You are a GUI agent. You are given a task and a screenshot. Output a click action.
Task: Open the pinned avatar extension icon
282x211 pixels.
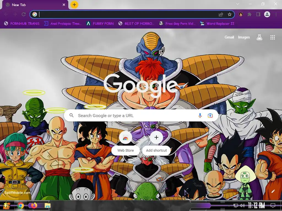pos(241,14)
